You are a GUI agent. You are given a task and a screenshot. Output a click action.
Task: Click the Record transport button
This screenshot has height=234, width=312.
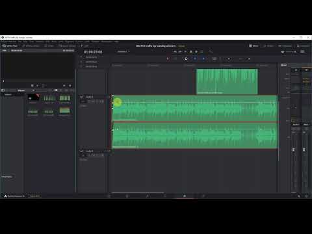click(x=196, y=51)
